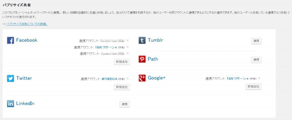The image size is (292, 120).
Task: Connect LinkedIn with 連携 button
Action: [125, 104]
